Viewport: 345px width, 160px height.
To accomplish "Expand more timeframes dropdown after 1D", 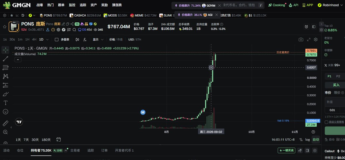I will point(47,40).
